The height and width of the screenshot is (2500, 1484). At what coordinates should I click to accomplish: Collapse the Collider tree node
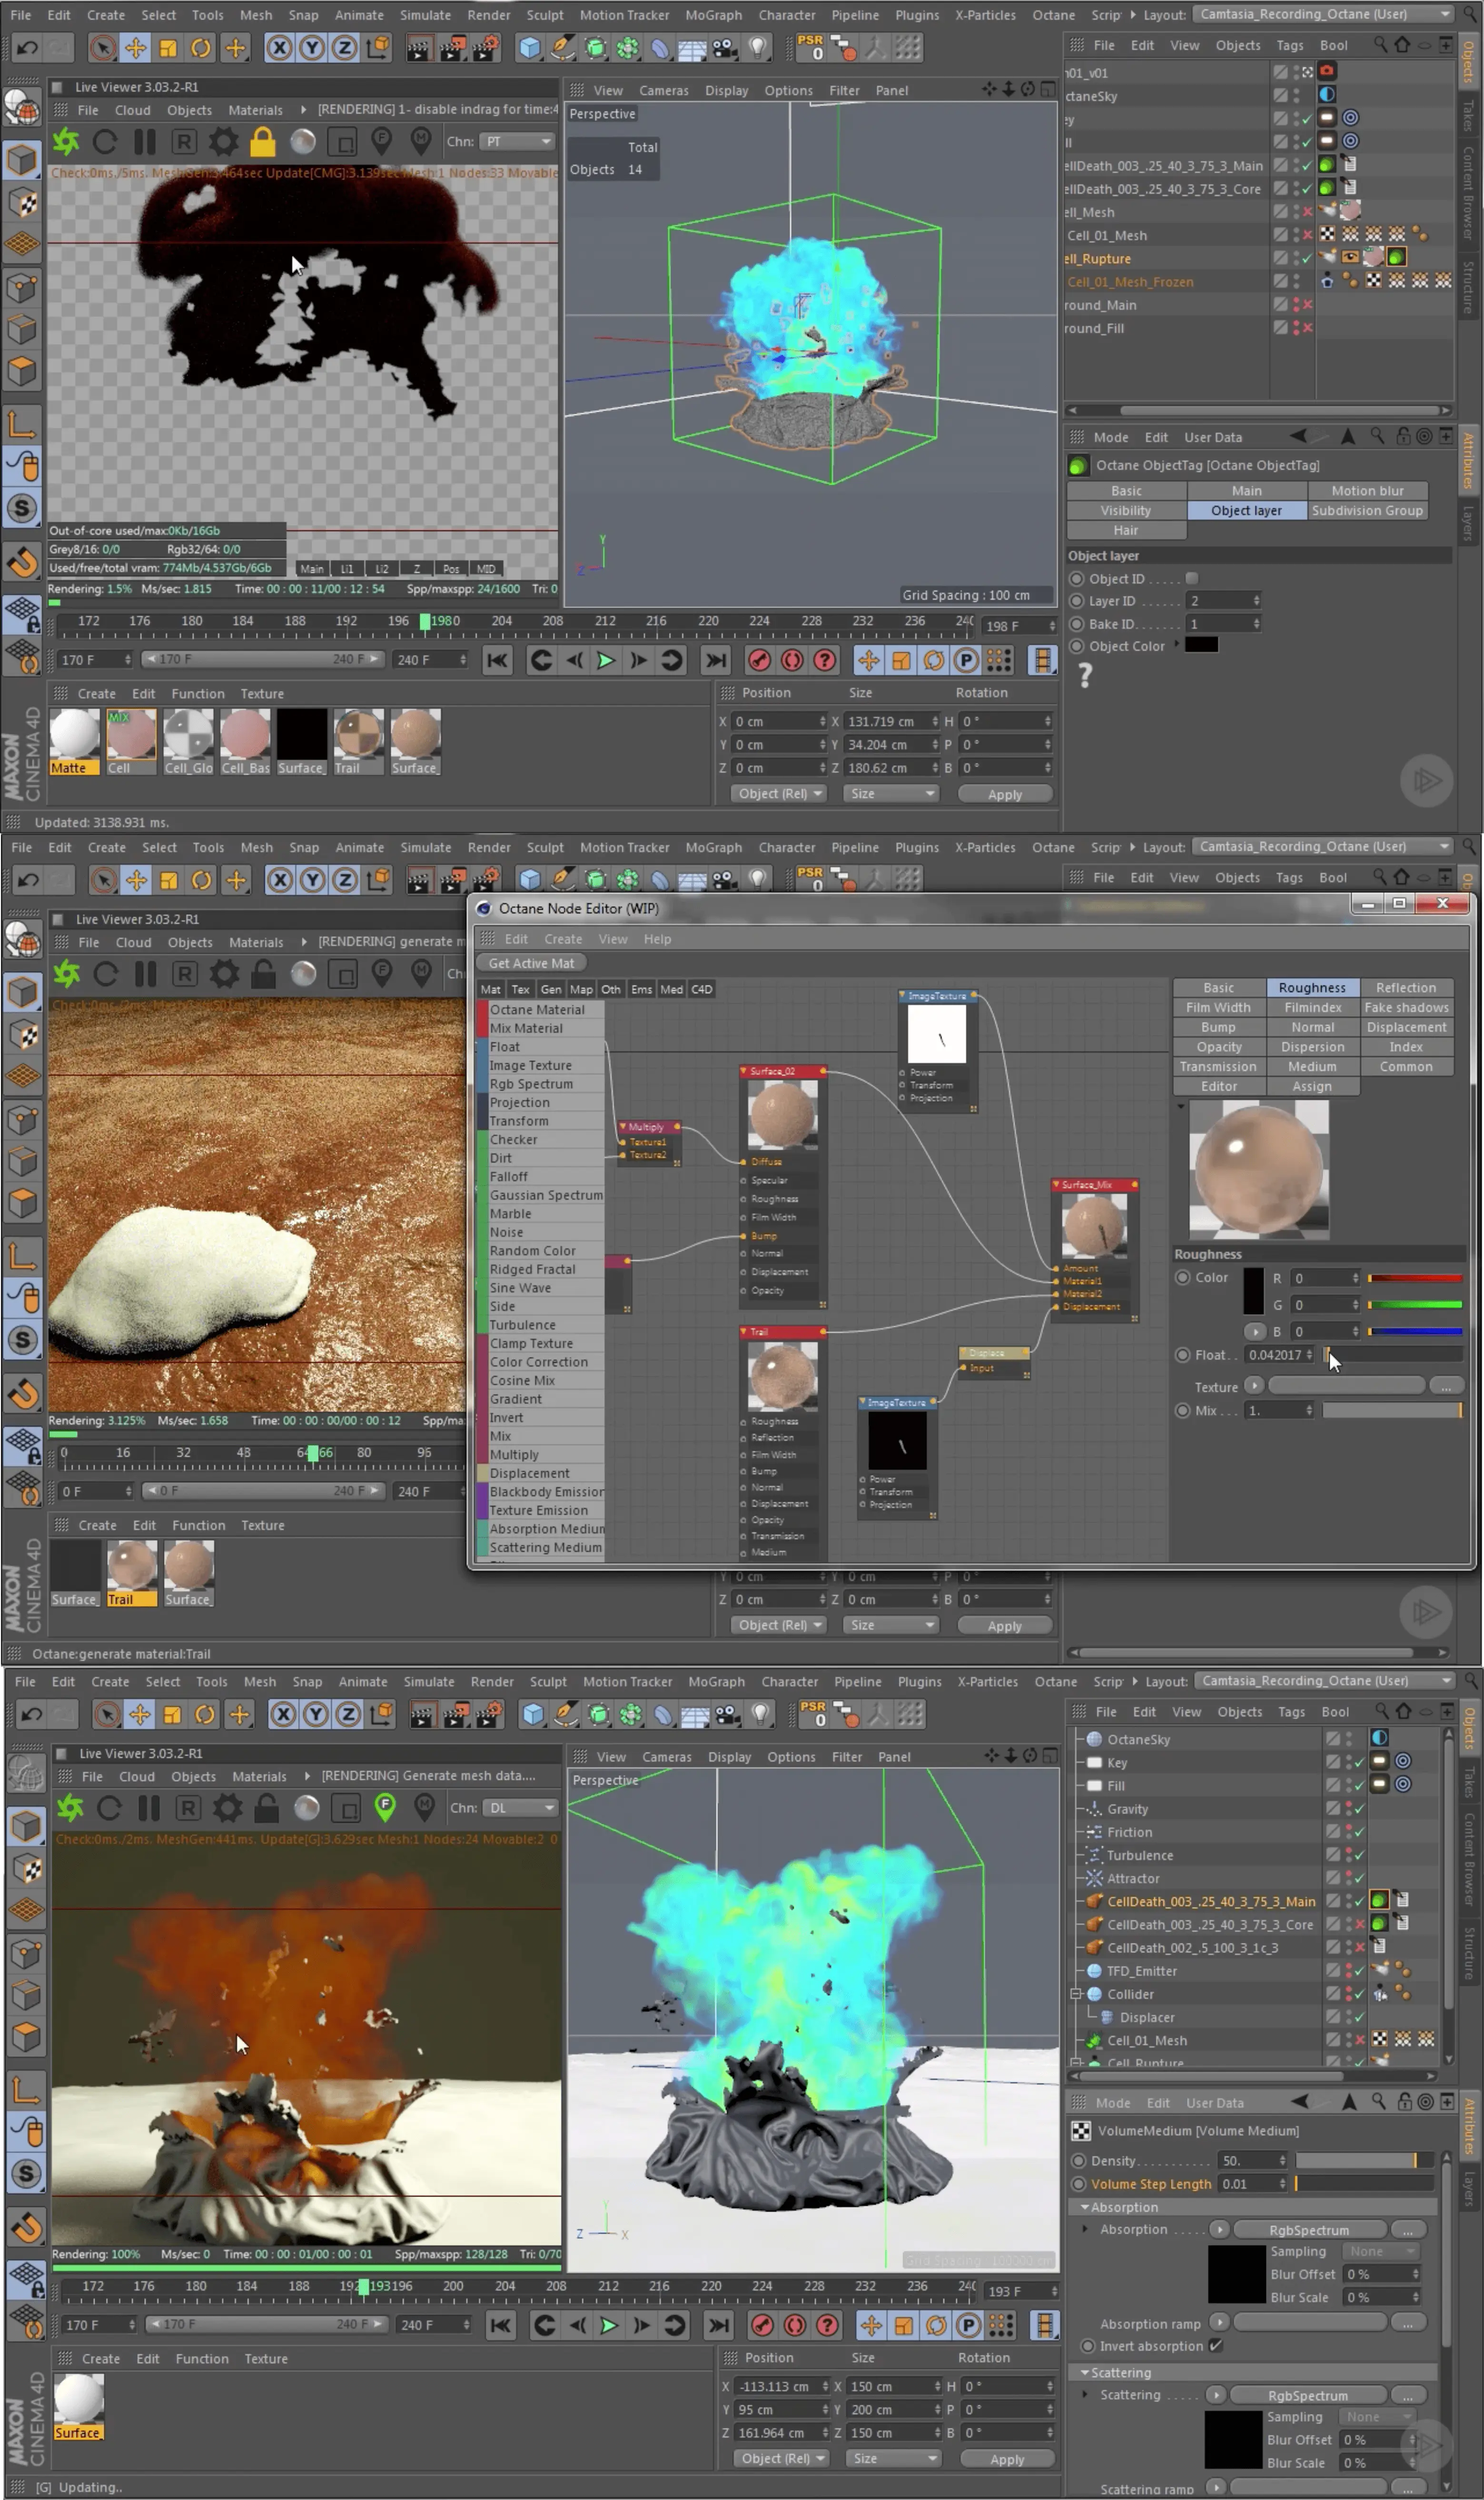click(x=1076, y=1994)
